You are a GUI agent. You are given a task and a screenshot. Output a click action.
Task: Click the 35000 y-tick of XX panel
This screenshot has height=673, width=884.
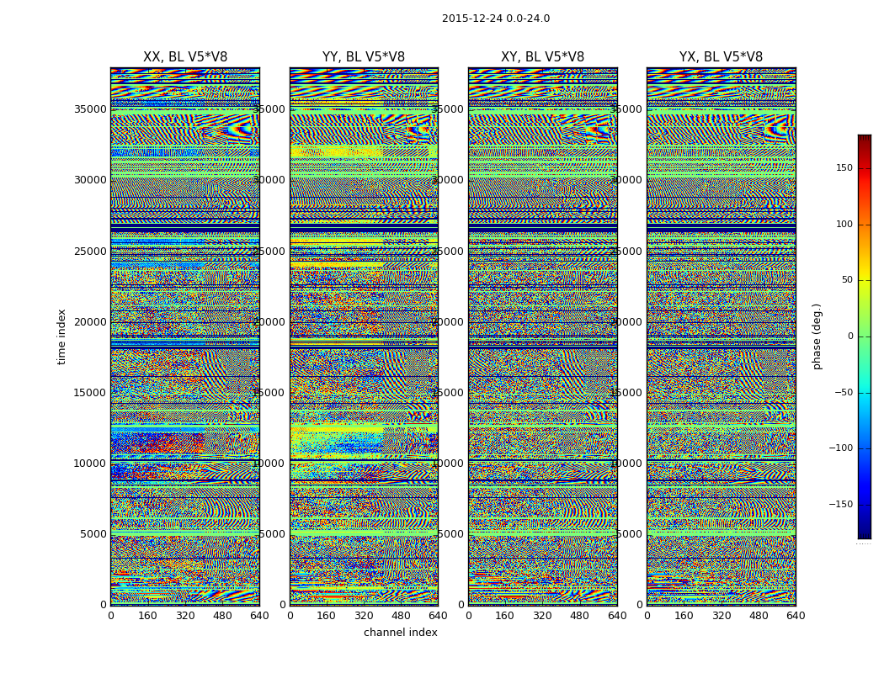pos(91,109)
